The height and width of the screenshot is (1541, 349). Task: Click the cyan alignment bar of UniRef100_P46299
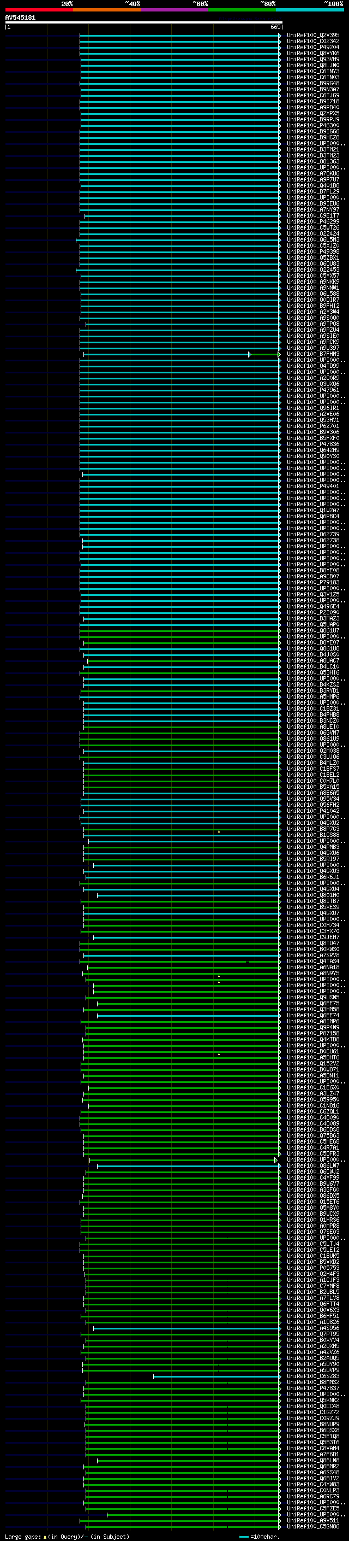tap(179, 222)
